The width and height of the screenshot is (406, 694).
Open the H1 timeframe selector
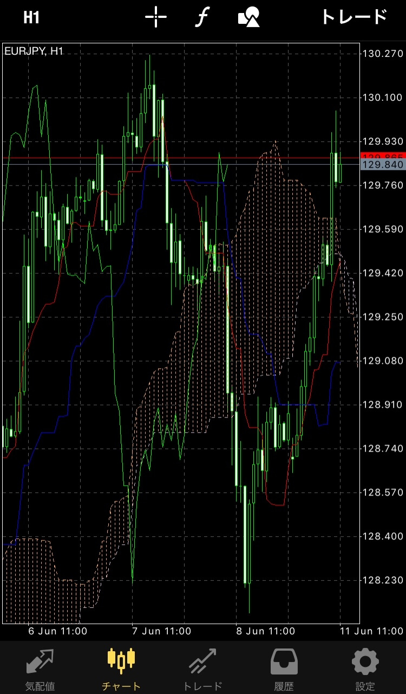(x=31, y=17)
